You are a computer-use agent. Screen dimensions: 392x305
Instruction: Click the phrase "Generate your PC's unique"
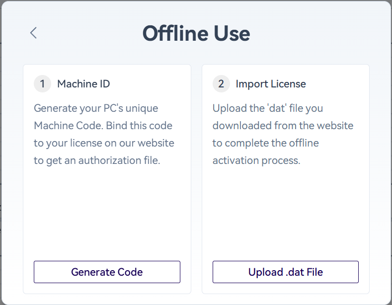coord(96,108)
